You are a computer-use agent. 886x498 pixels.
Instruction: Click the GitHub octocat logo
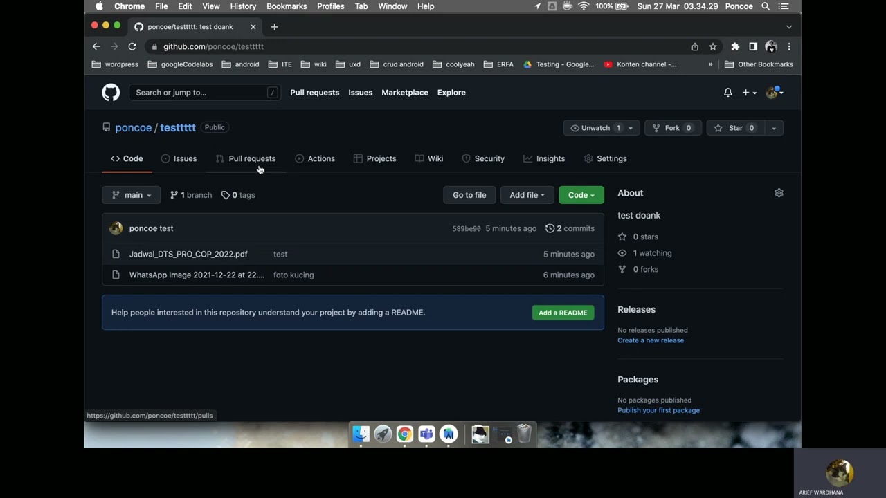tap(111, 93)
